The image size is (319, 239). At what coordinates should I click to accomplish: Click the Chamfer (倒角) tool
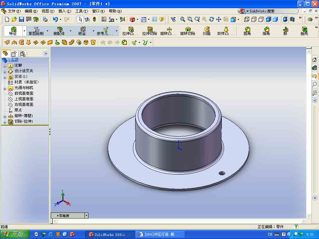pos(266,31)
